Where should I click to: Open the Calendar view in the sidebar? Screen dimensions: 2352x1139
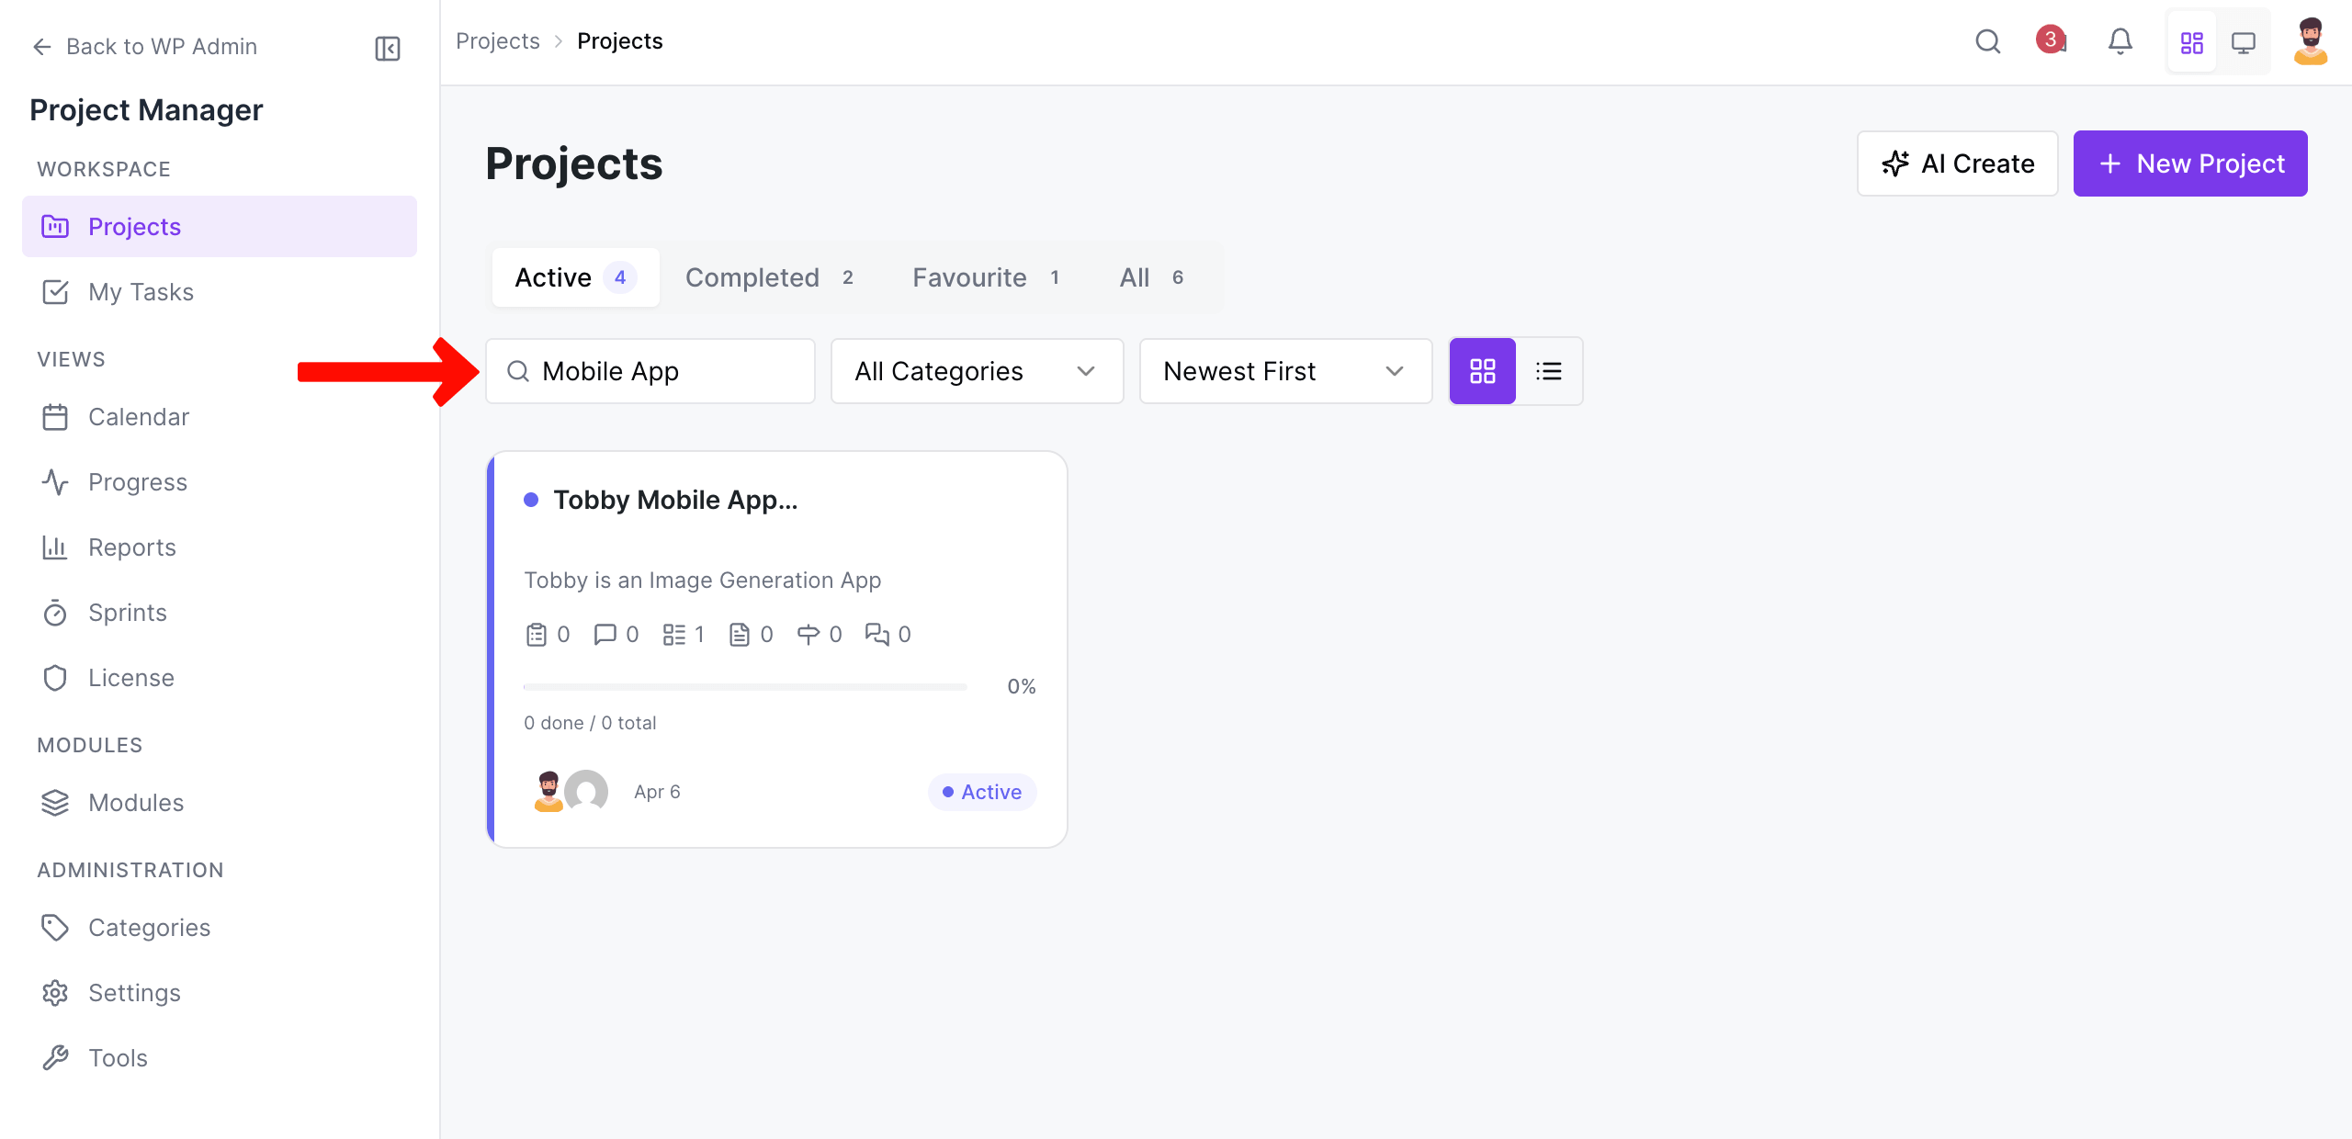coord(139,416)
